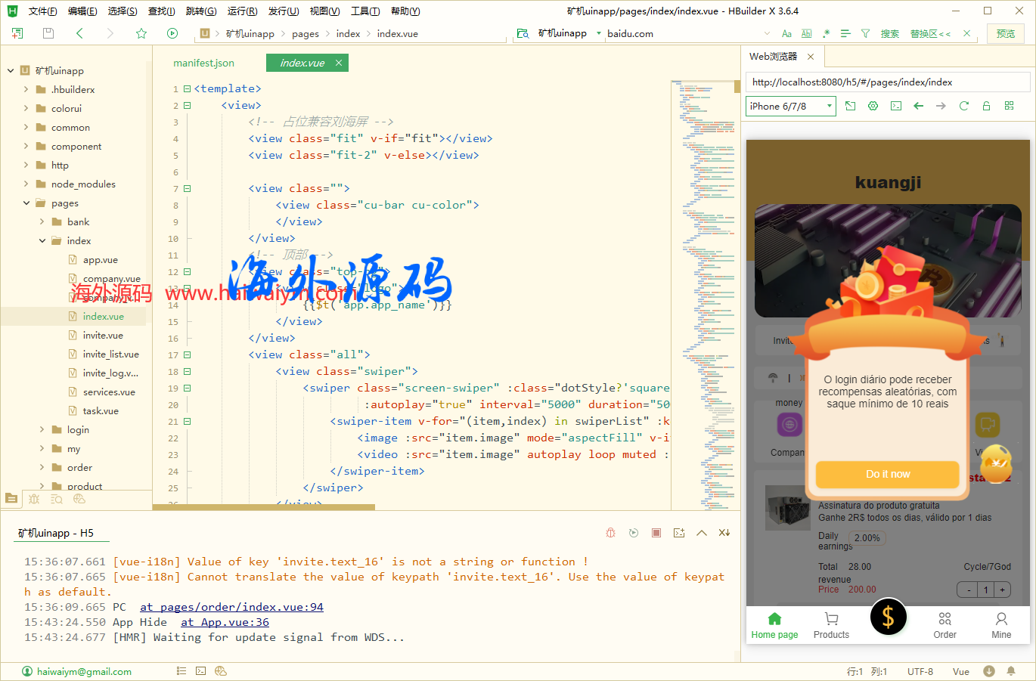Open iPhone 6/7/8 device dropdown
The height and width of the screenshot is (681, 1036).
click(x=790, y=107)
